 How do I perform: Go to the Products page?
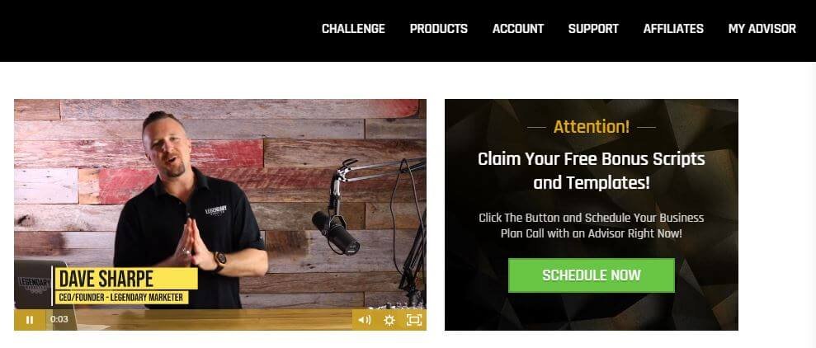[439, 29]
